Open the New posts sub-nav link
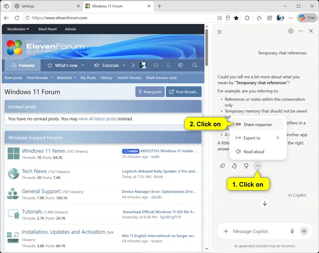The image size is (319, 253). pyautogui.click(x=13, y=78)
